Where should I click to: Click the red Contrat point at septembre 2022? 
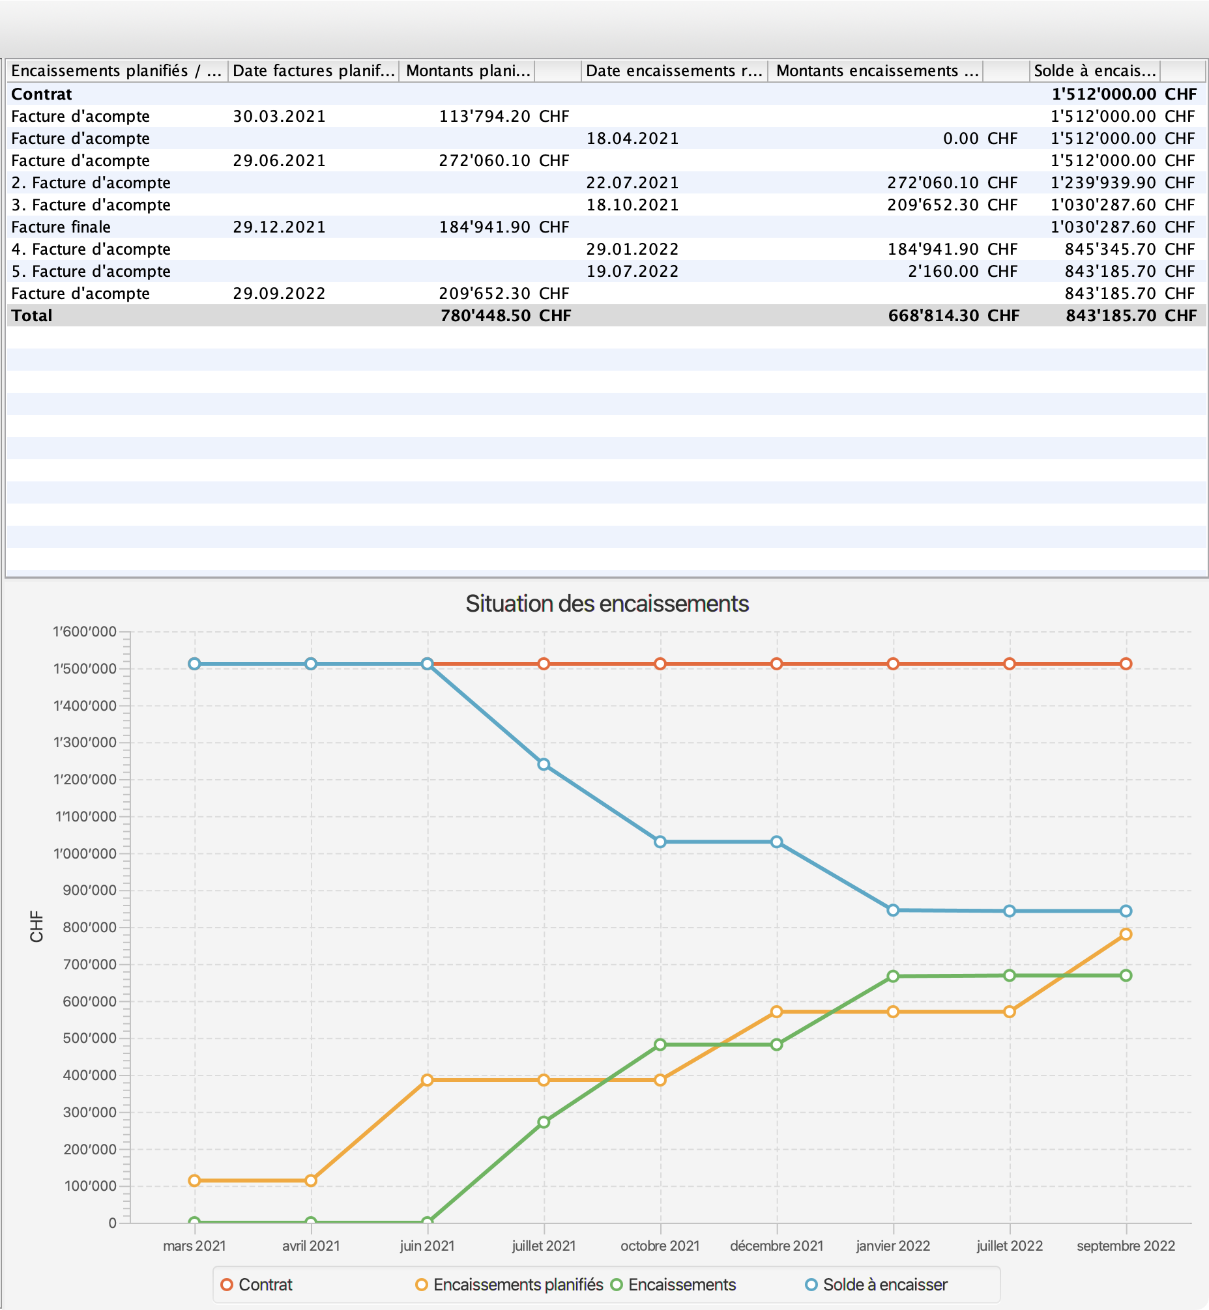click(1126, 664)
